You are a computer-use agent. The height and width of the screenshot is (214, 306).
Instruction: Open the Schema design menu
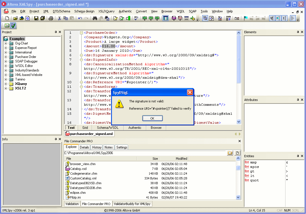84,11
